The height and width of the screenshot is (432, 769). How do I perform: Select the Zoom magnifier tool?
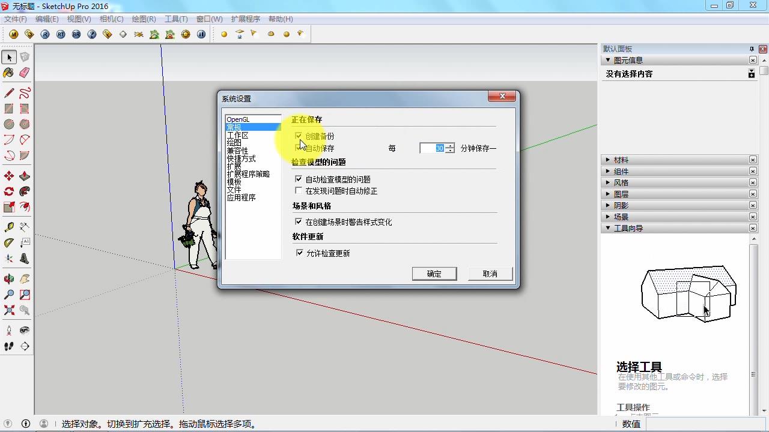point(9,295)
